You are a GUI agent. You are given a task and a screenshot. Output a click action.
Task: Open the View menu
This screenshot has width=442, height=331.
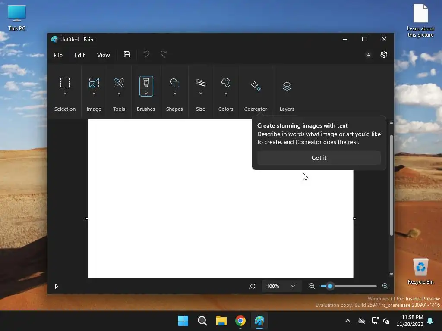[104, 55]
